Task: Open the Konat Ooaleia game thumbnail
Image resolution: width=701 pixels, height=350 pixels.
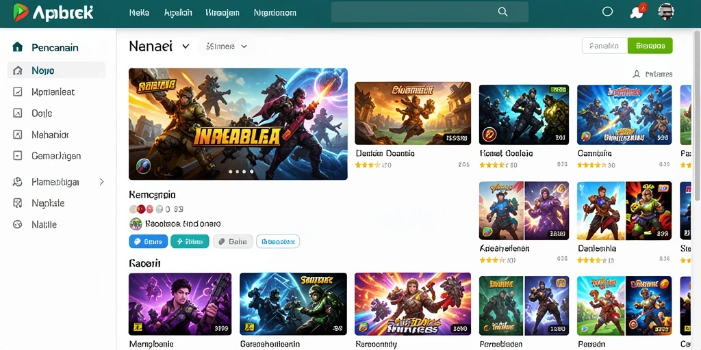Action: click(524, 115)
